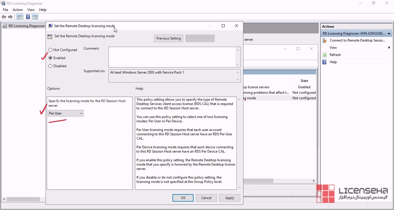Expand the View submenu in Actions pane
This screenshot has width=394, height=210.
(x=389, y=48)
